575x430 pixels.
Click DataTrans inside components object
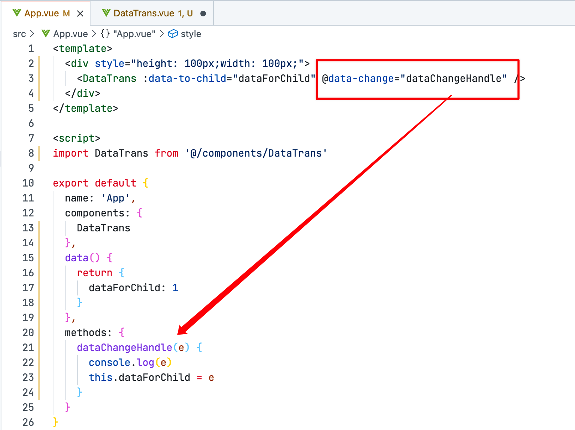[x=104, y=228]
